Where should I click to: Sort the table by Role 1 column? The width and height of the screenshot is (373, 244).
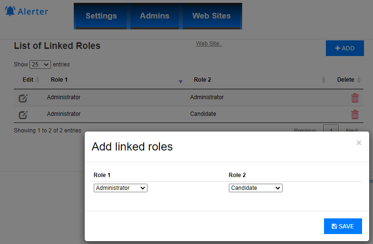point(114,80)
